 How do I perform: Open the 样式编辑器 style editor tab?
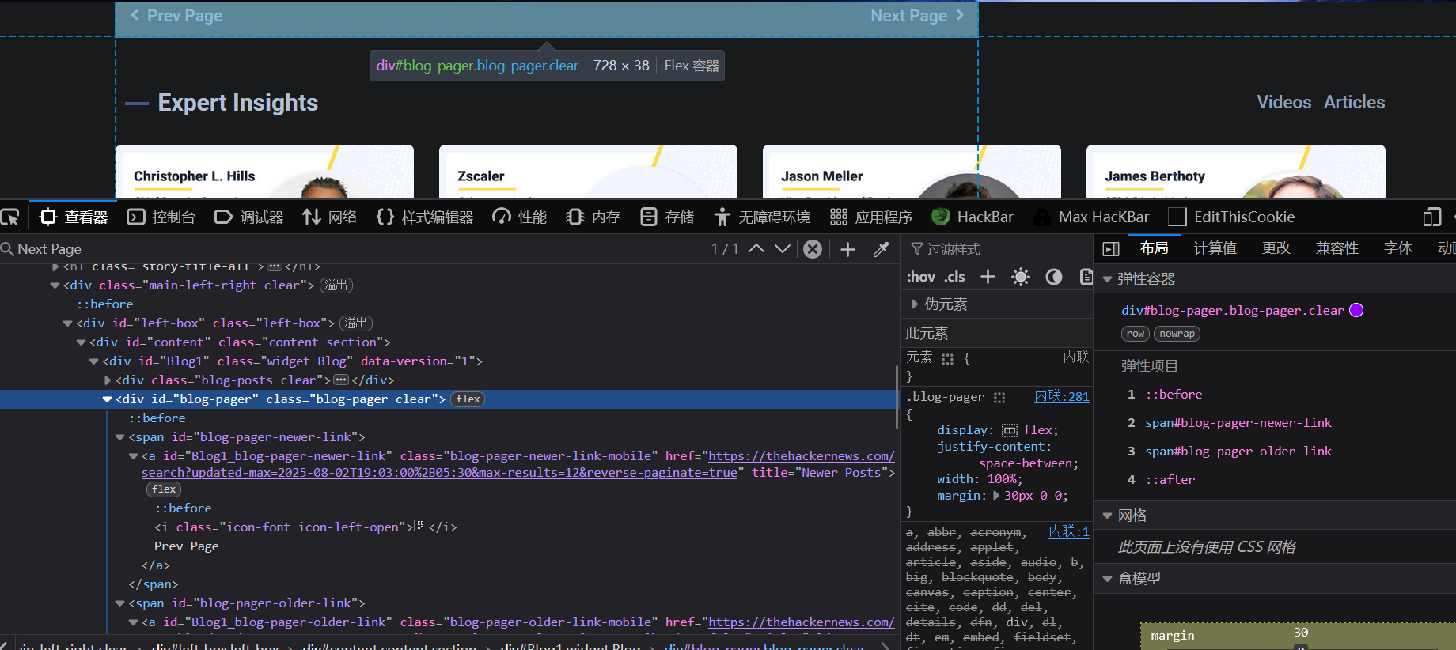click(425, 217)
